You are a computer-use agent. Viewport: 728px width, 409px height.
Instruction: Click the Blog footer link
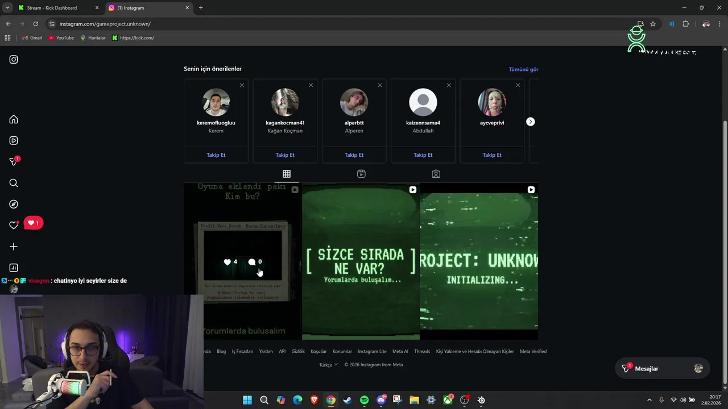coord(221,352)
